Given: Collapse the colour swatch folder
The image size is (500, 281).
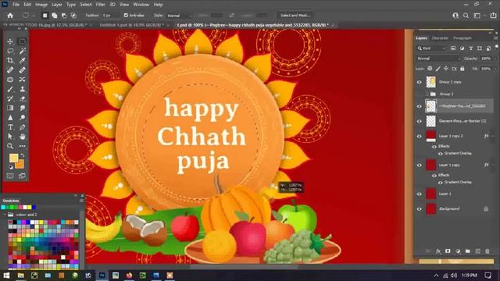Looking at the screenshot, I should [x=5, y=215].
